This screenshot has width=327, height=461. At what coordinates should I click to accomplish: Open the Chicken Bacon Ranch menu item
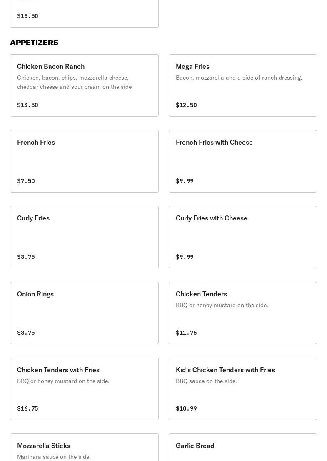pos(51,66)
